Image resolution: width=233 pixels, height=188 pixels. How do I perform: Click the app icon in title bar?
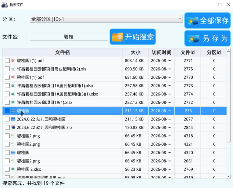click(4, 4)
